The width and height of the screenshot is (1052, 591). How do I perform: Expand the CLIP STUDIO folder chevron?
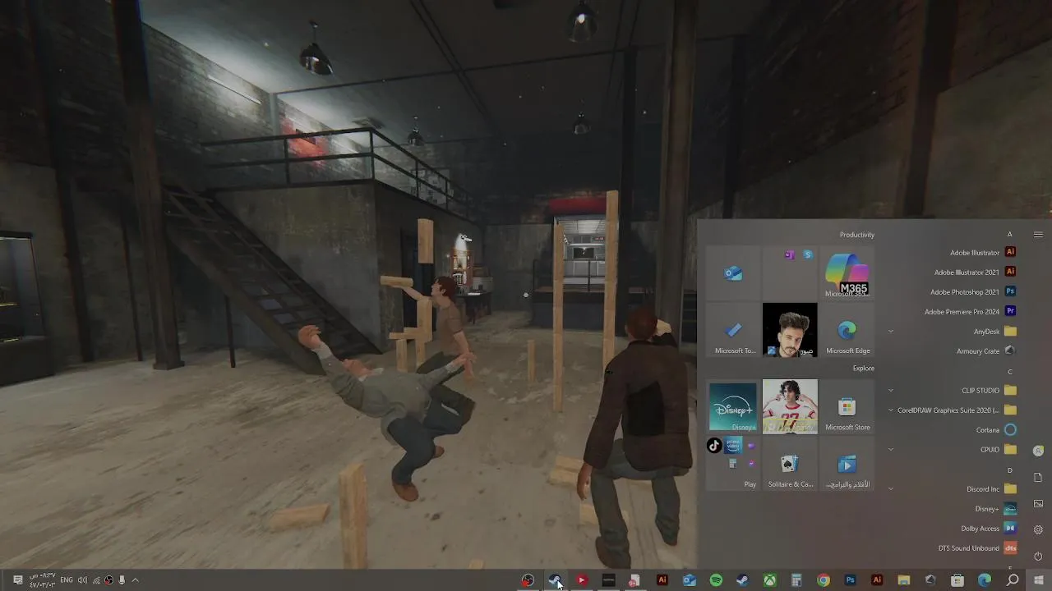[891, 391]
